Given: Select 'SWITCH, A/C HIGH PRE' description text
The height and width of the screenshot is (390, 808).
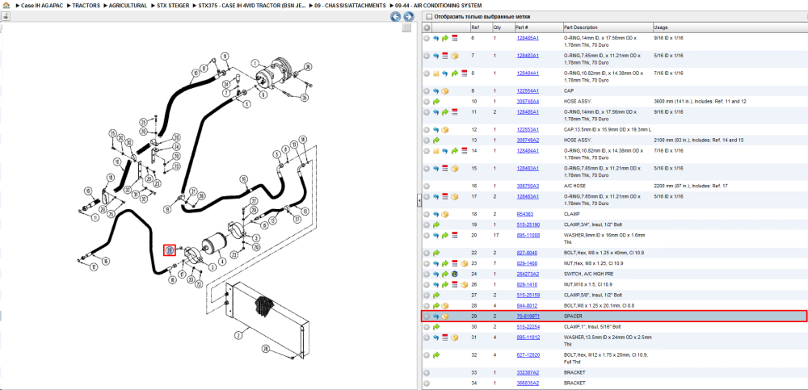Looking at the screenshot, I should pyautogui.click(x=587, y=274).
